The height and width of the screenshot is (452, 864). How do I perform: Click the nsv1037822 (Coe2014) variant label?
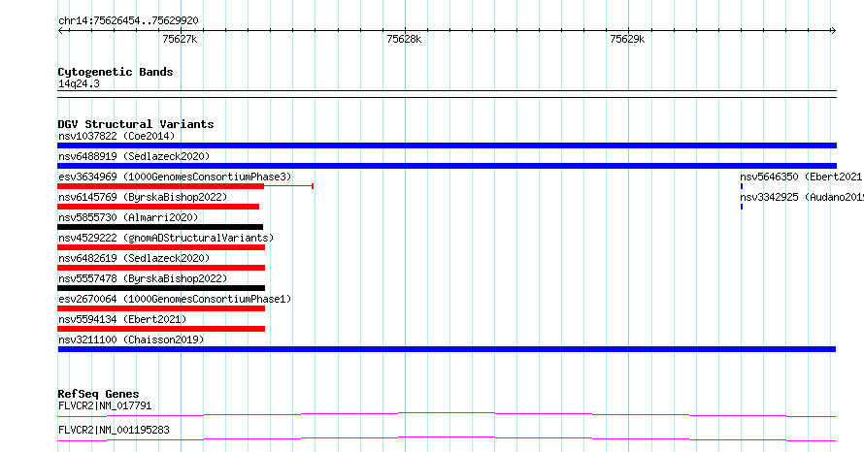(x=116, y=136)
